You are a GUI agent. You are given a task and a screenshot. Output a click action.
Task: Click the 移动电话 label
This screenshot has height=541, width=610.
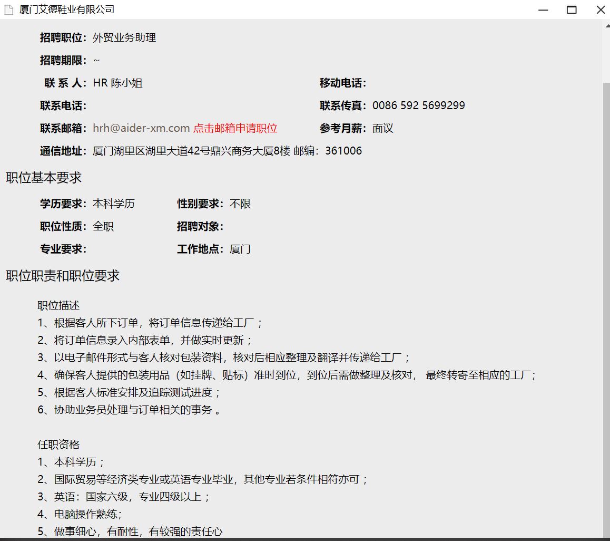coord(343,83)
